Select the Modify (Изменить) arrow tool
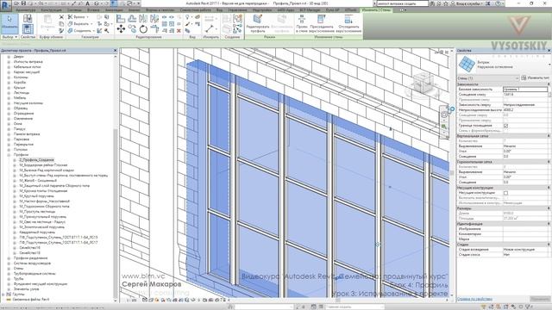 point(9,23)
